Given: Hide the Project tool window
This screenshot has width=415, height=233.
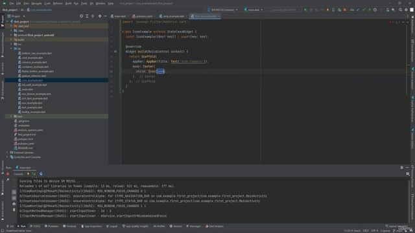Looking at the screenshot, I should [x=105, y=16].
